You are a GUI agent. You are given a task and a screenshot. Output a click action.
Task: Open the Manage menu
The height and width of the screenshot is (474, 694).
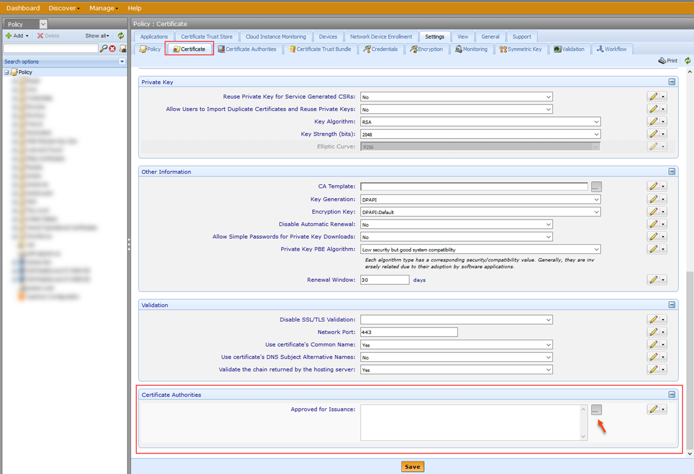coord(102,8)
